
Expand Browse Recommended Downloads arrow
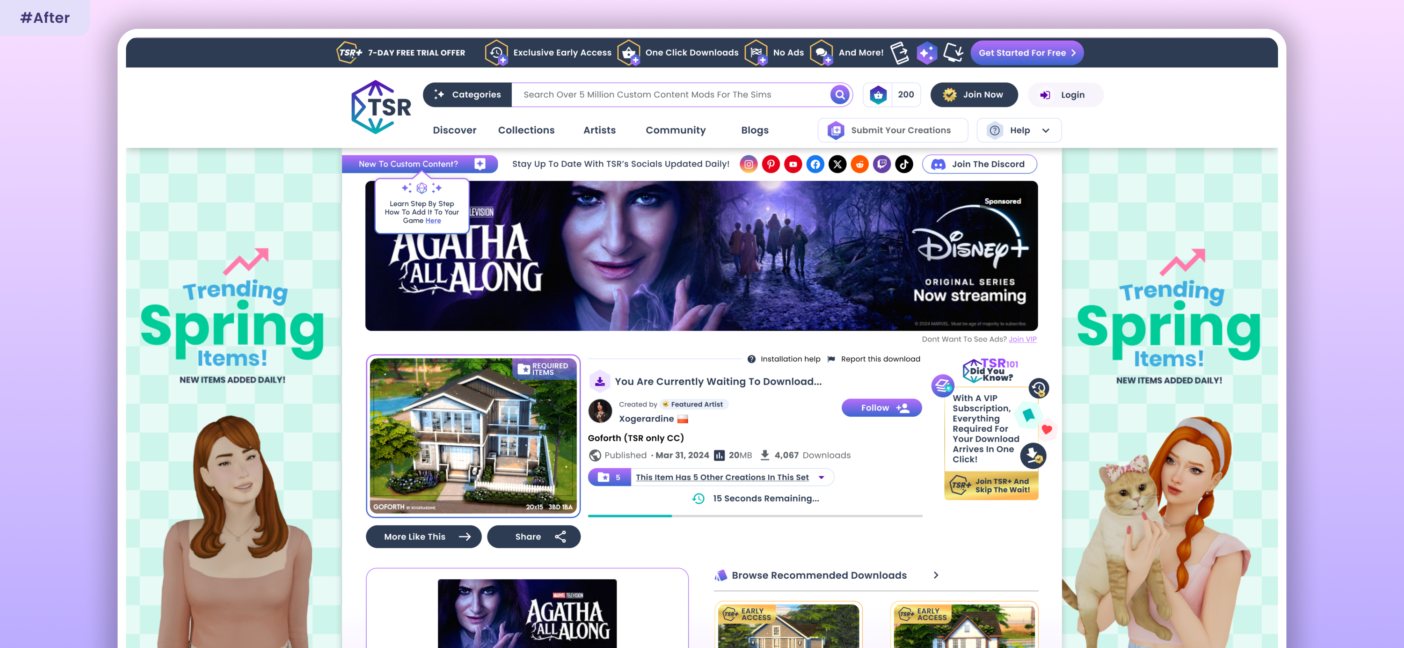pos(936,575)
